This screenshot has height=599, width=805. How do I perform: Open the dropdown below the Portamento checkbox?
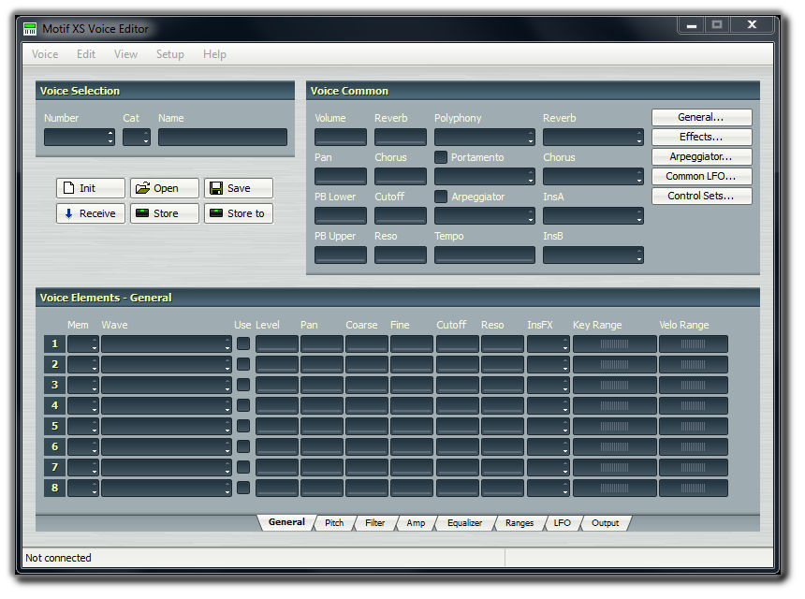485,177
